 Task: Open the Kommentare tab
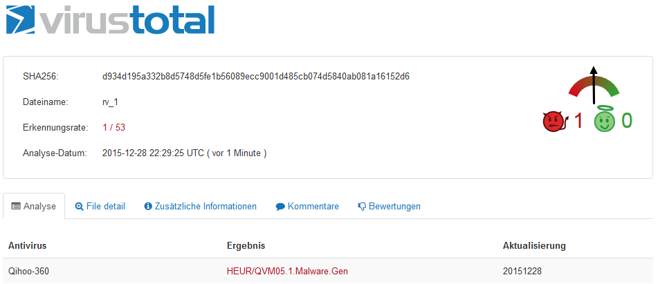pyautogui.click(x=307, y=207)
